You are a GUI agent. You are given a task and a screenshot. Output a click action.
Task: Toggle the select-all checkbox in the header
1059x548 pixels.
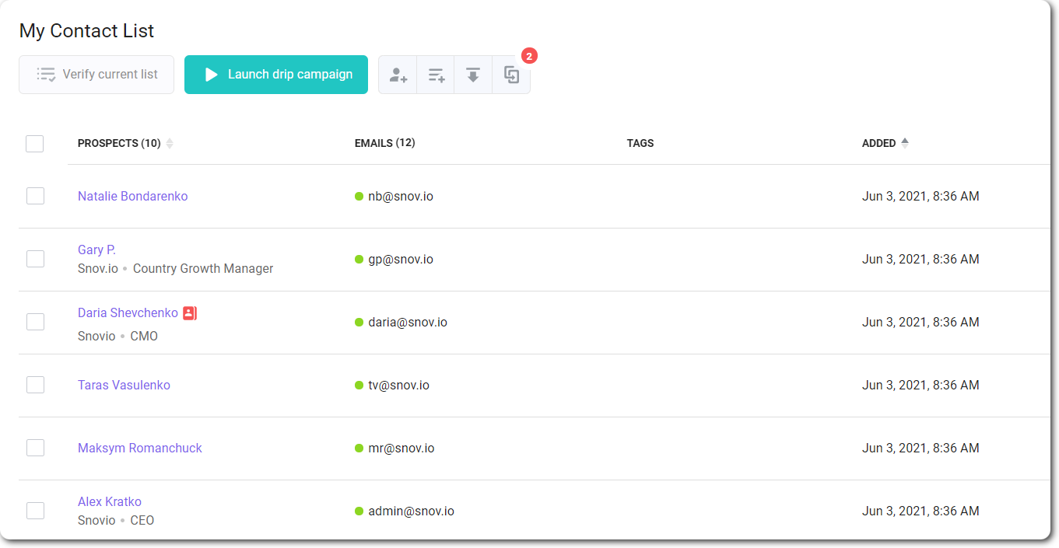[34, 143]
